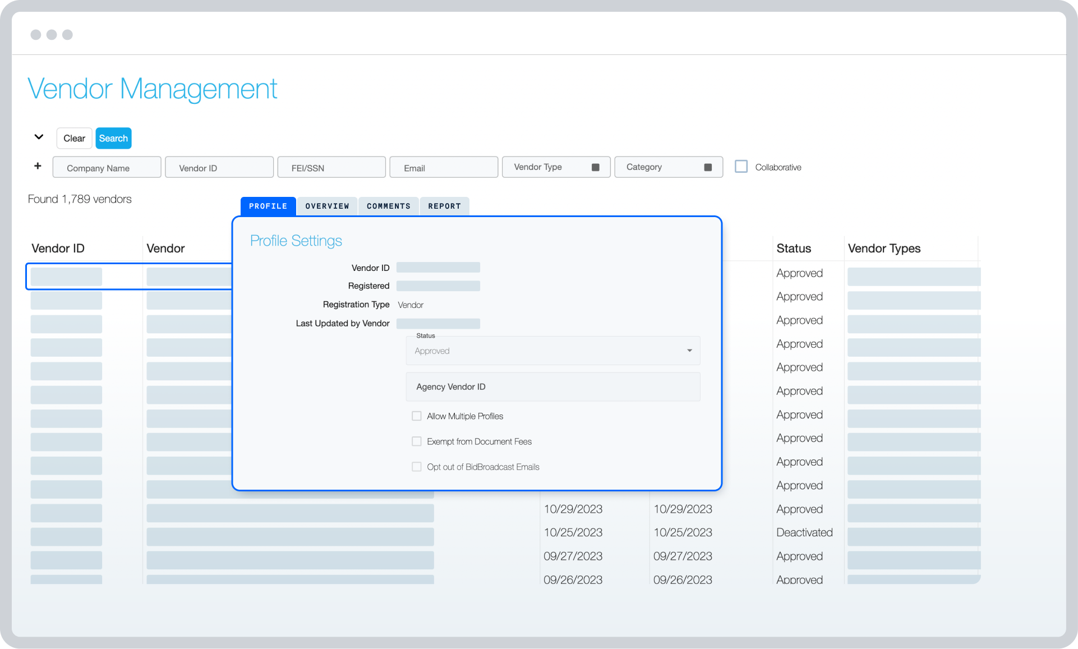Screen dimensions: 1078x649
Task: Open the COMMENTS tab
Action: (388, 206)
